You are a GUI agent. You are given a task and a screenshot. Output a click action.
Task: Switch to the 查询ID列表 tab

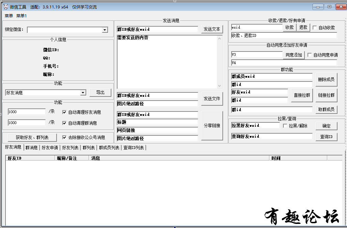click(134, 148)
